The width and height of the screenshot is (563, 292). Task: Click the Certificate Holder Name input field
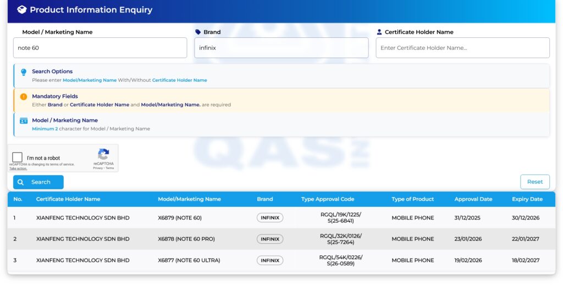coord(462,48)
